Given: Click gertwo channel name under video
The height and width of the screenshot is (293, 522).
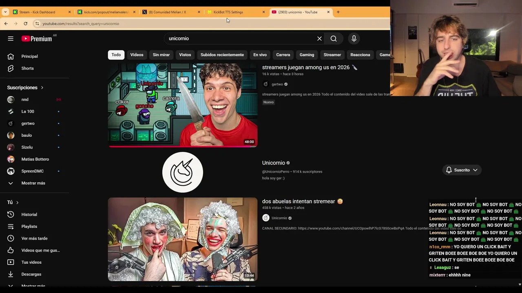Looking at the screenshot, I should pos(277,84).
